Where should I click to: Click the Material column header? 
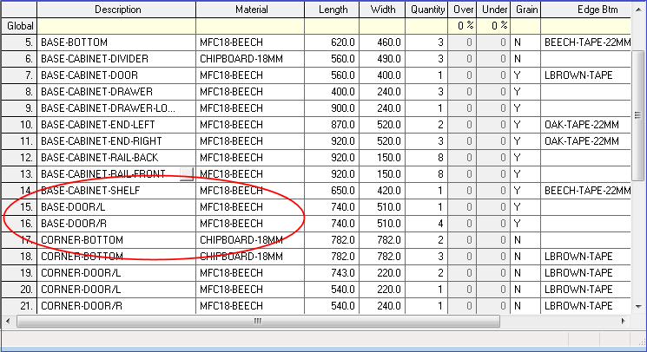[250, 10]
